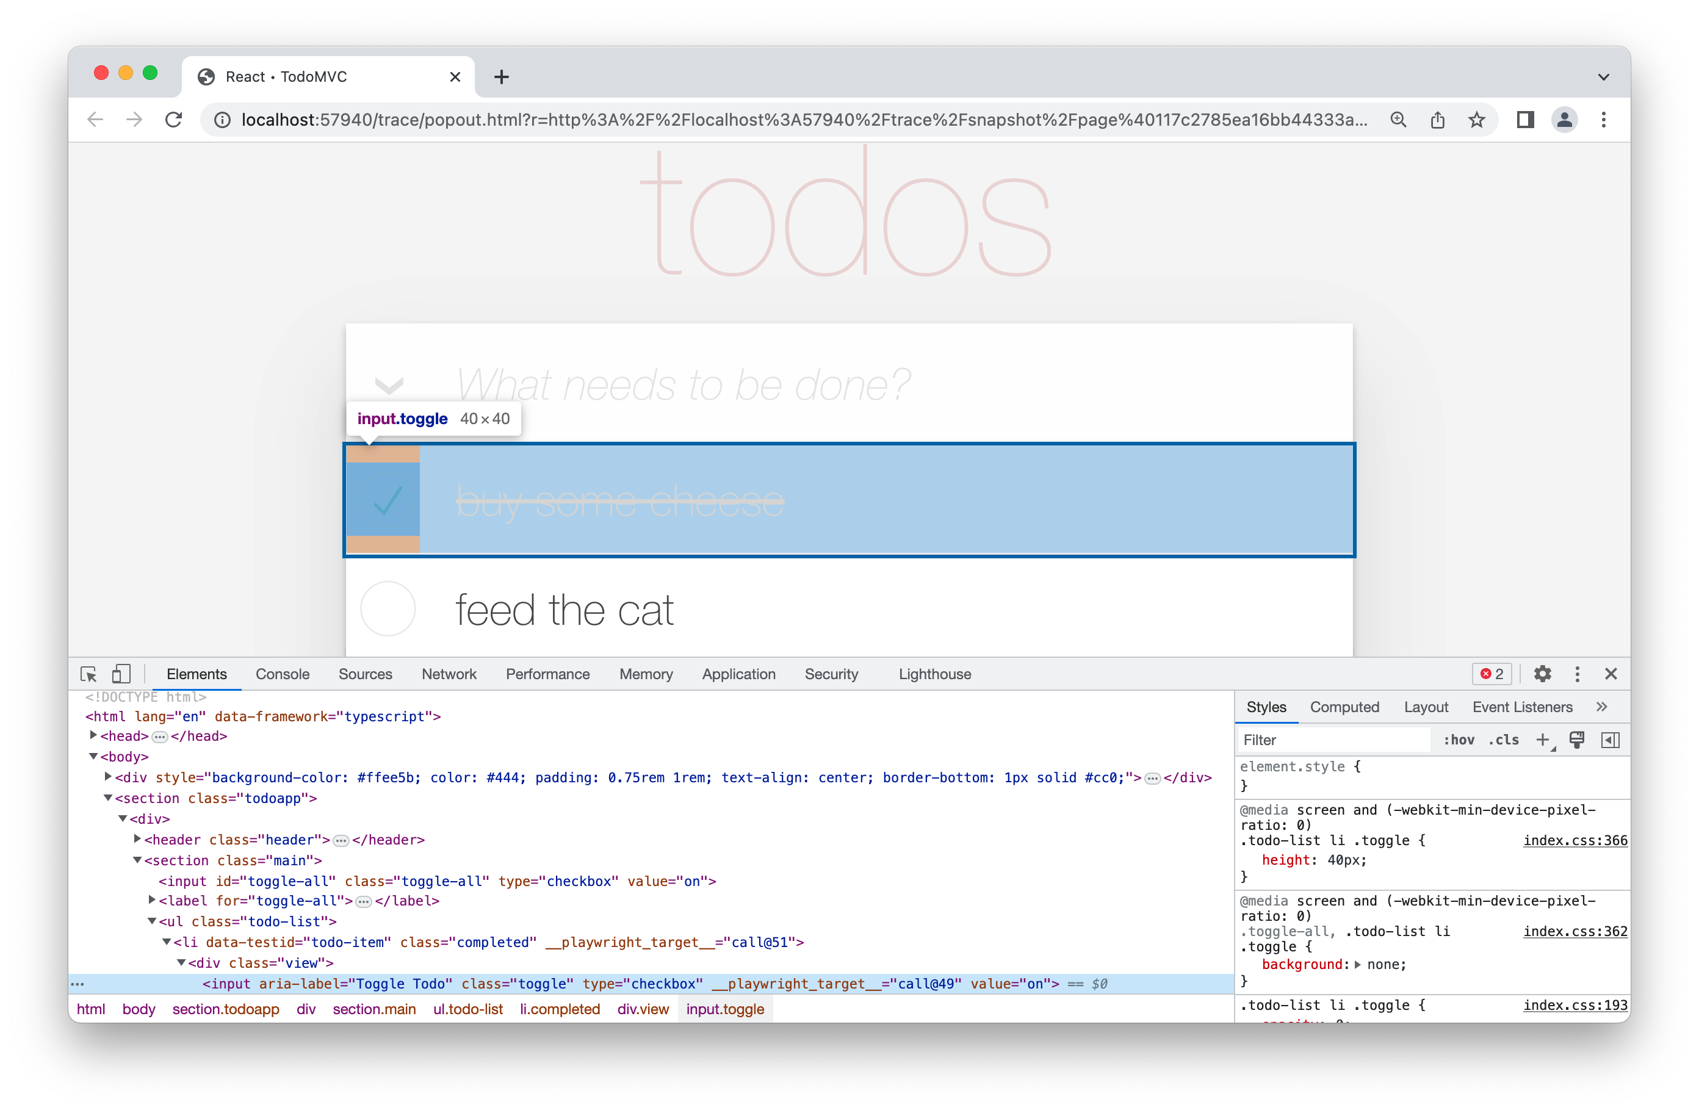Expand the head element node
The height and width of the screenshot is (1113, 1699).
coord(93,735)
